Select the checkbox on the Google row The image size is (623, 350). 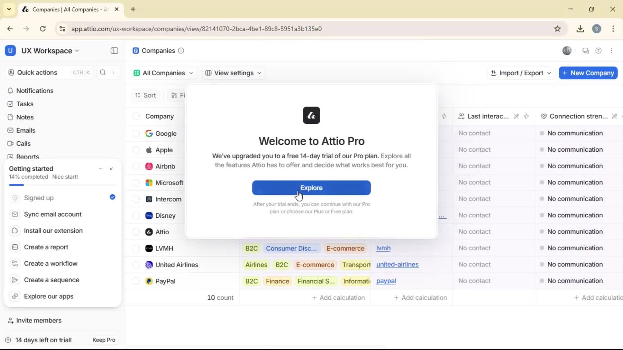coord(136,134)
